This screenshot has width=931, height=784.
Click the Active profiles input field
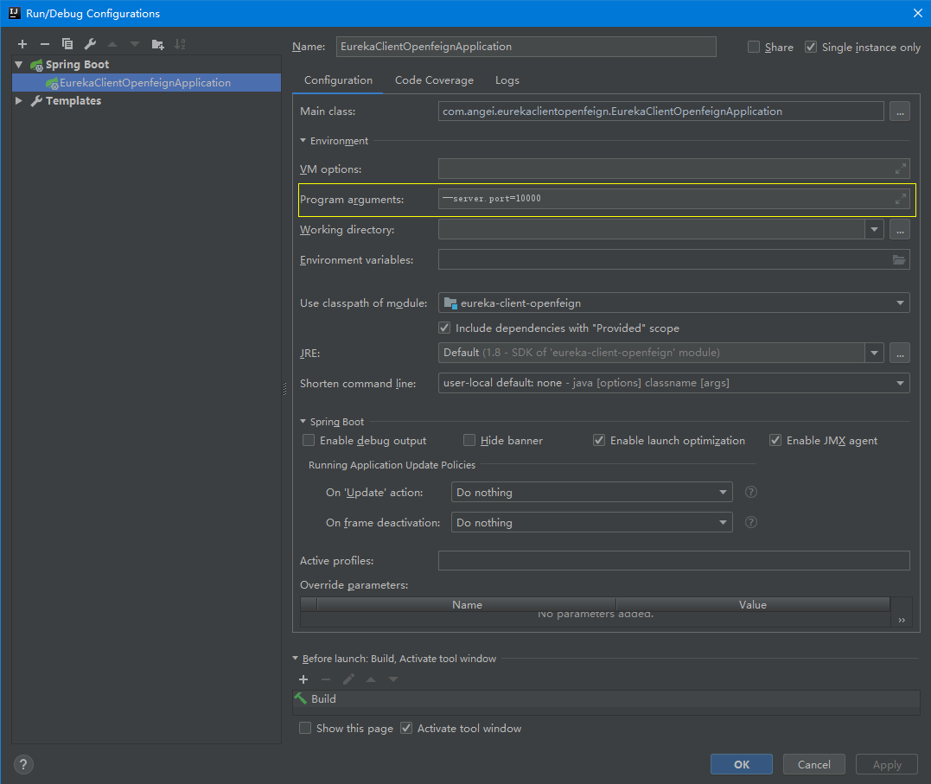[673, 561]
